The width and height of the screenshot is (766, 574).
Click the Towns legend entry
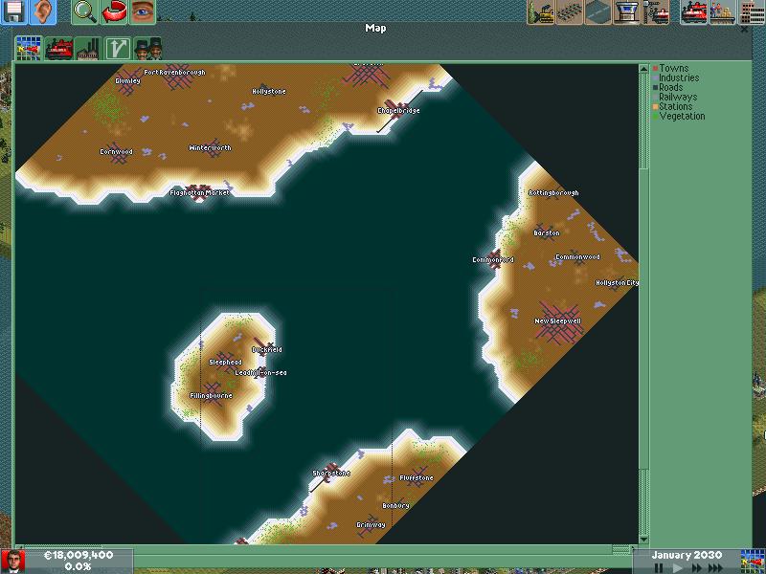[x=670, y=68]
